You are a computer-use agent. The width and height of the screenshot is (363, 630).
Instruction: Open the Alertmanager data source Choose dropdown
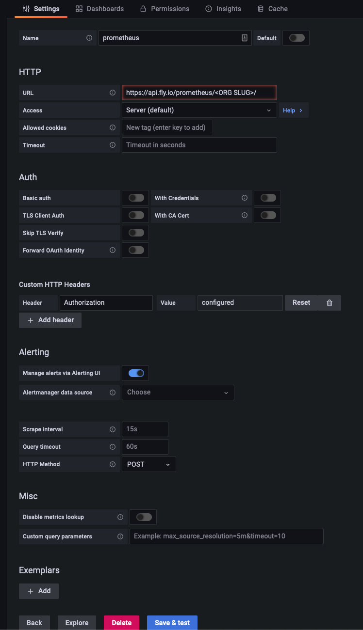coord(178,393)
